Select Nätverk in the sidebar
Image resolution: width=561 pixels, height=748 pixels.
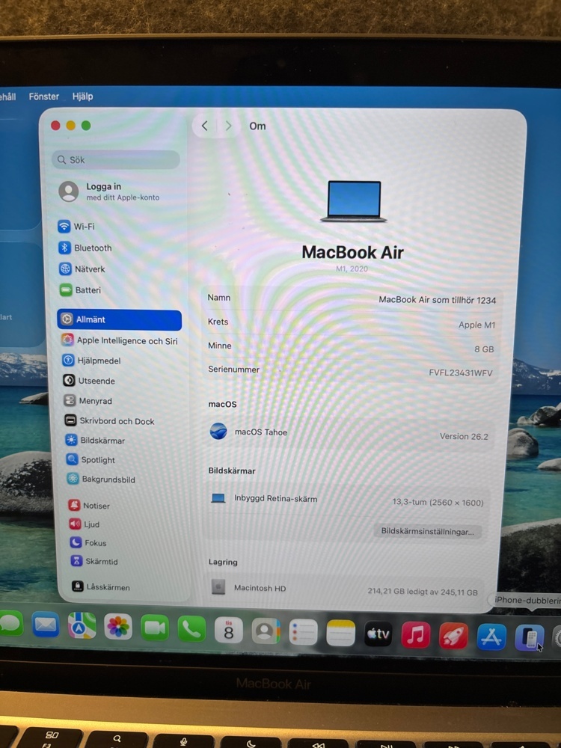coord(82,269)
